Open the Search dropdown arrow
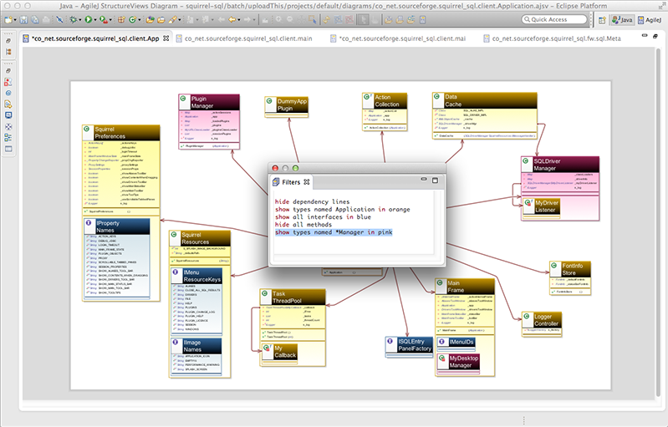The image size is (668, 427). [180, 19]
